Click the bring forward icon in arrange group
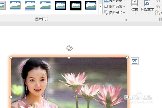The image size is (162, 108). [158, 1]
